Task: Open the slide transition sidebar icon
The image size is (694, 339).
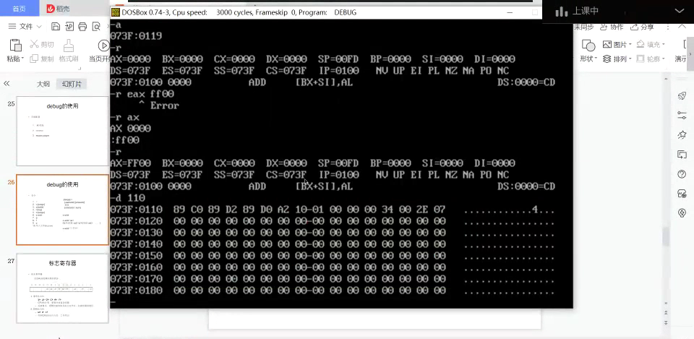Action: pos(682,155)
